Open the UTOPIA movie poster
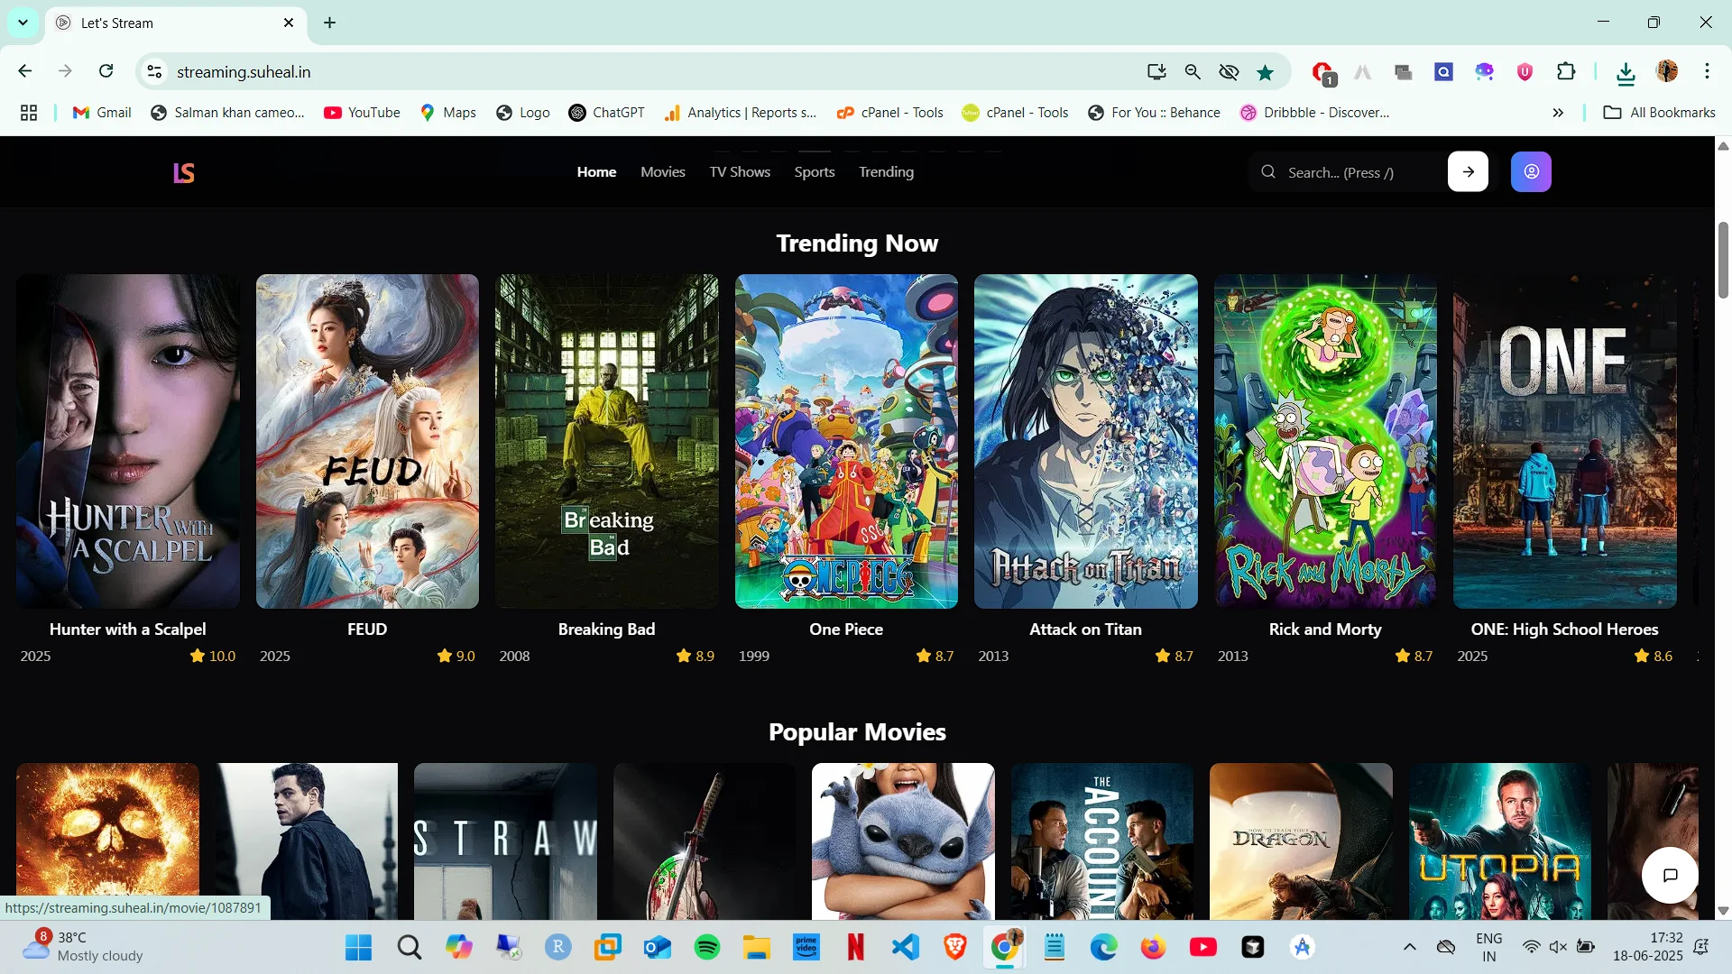The image size is (1732, 974). [1500, 841]
